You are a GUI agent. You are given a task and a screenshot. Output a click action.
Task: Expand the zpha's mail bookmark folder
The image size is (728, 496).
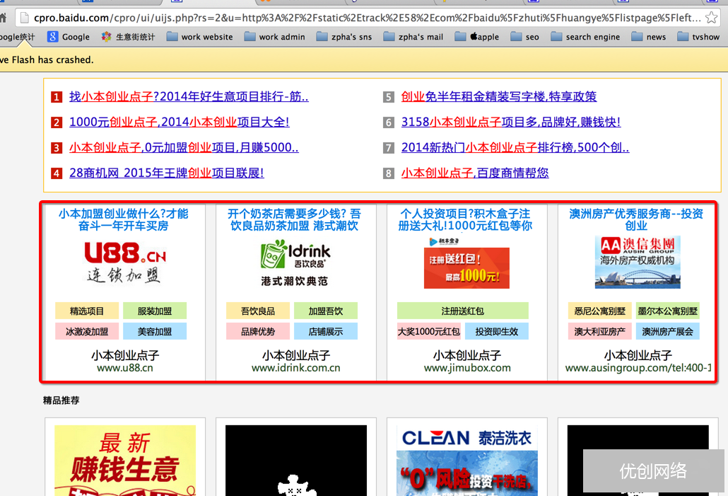(x=413, y=37)
